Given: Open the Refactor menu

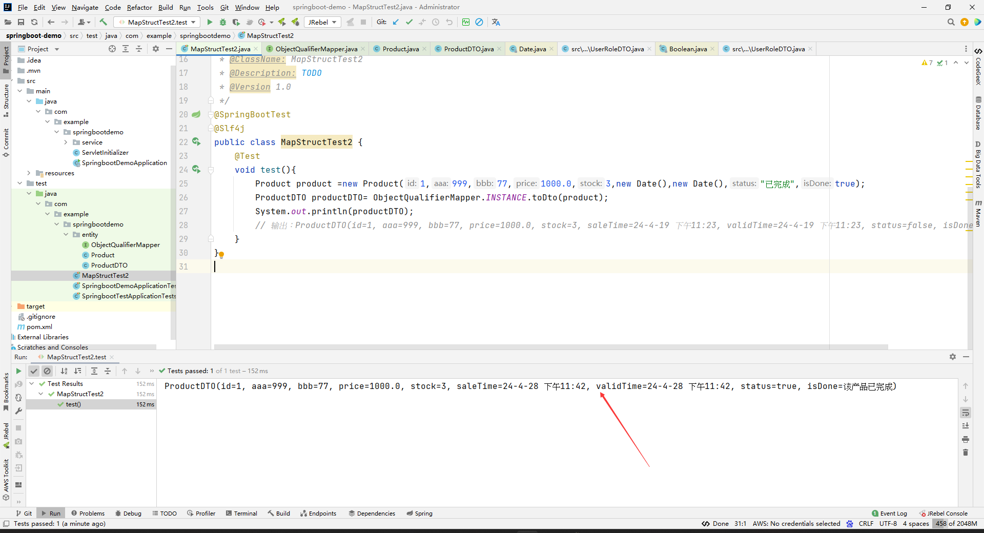Looking at the screenshot, I should click(x=139, y=7).
